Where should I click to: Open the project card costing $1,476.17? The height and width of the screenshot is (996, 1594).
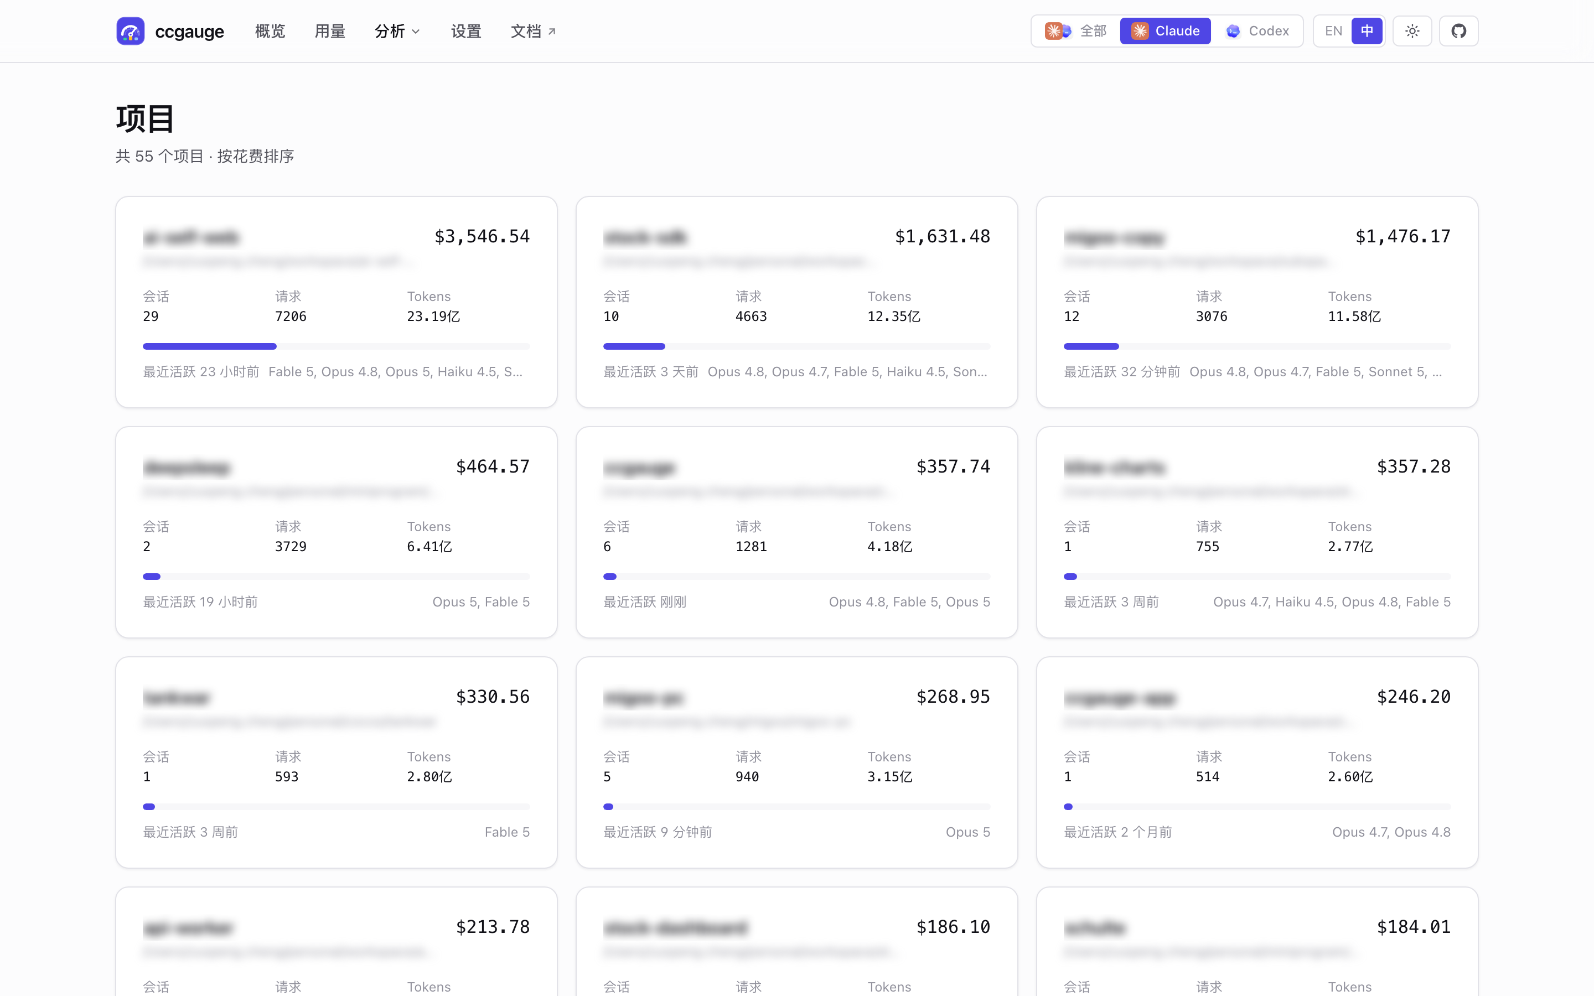click(1257, 302)
